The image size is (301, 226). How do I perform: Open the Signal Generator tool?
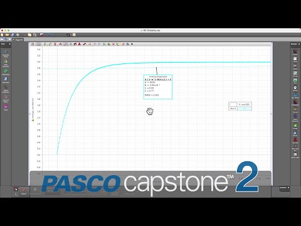coord(6,89)
